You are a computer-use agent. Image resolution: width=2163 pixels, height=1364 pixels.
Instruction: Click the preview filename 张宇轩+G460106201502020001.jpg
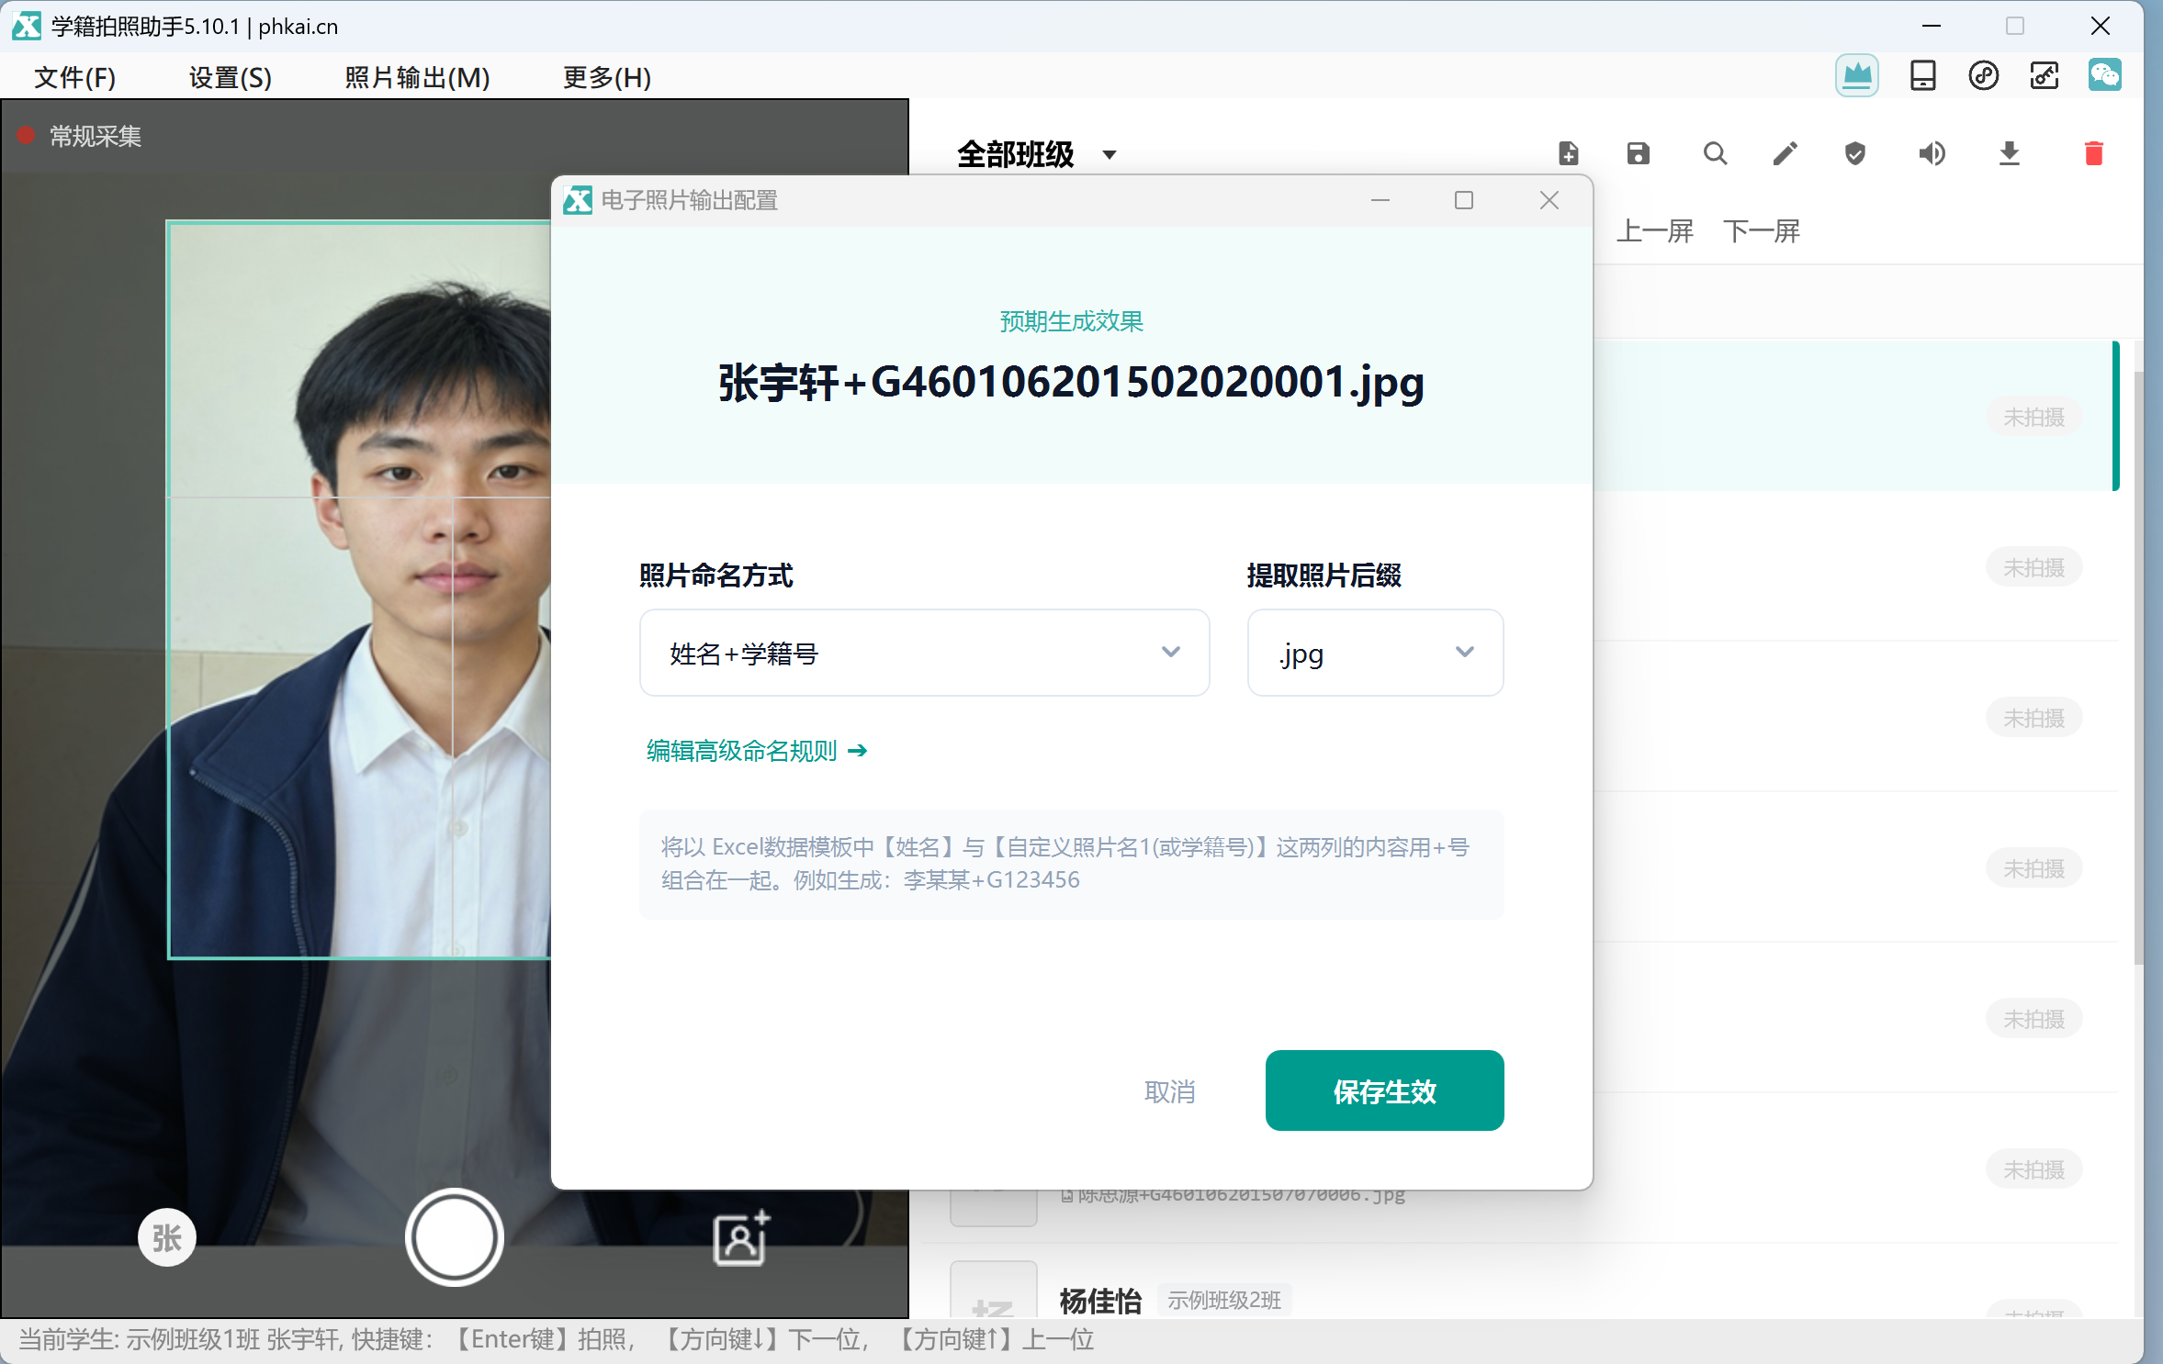tap(1071, 382)
